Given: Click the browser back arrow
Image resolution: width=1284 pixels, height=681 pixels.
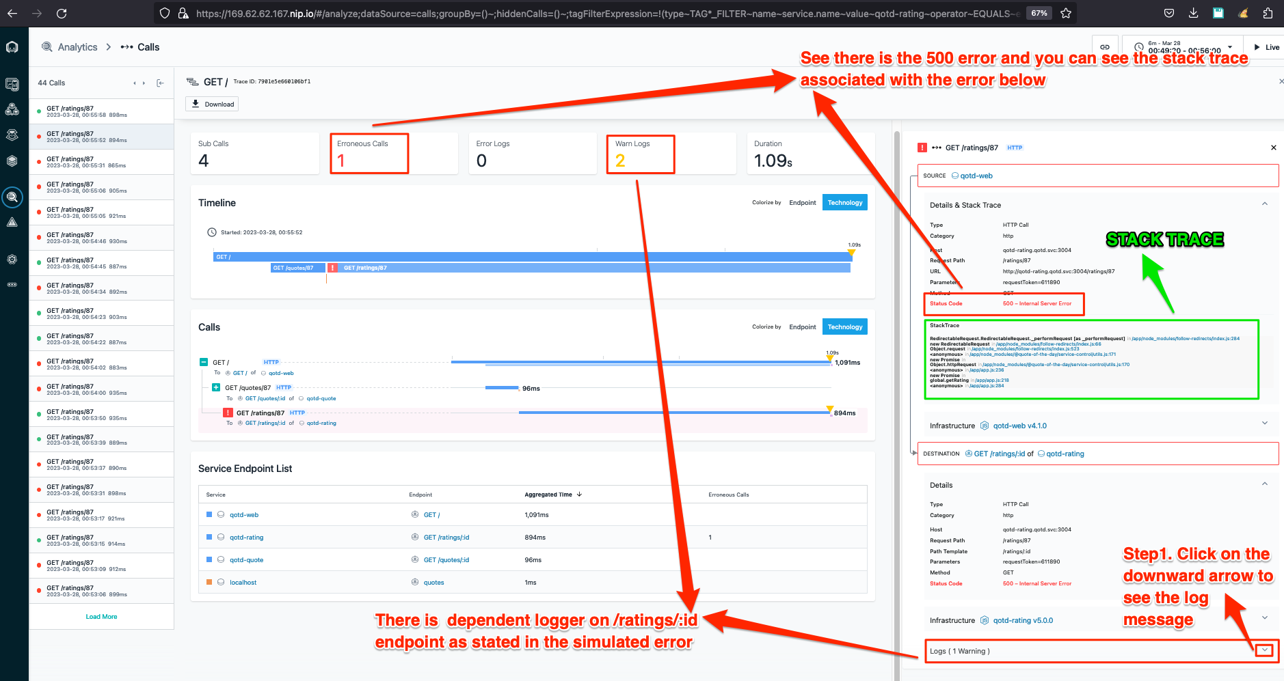Looking at the screenshot, I should click(12, 13).
